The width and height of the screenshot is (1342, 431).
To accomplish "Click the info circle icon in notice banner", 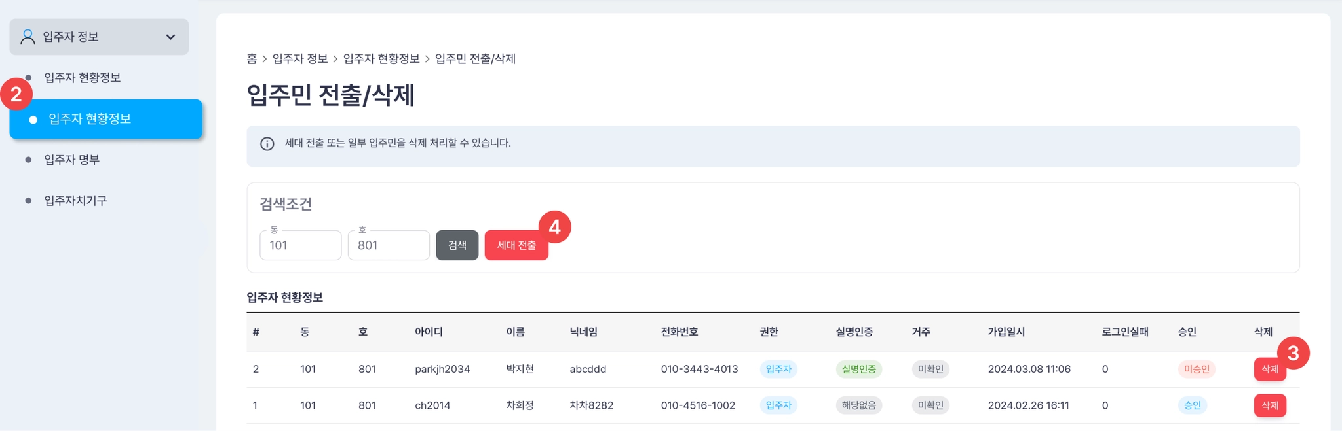I will point(267,144).
